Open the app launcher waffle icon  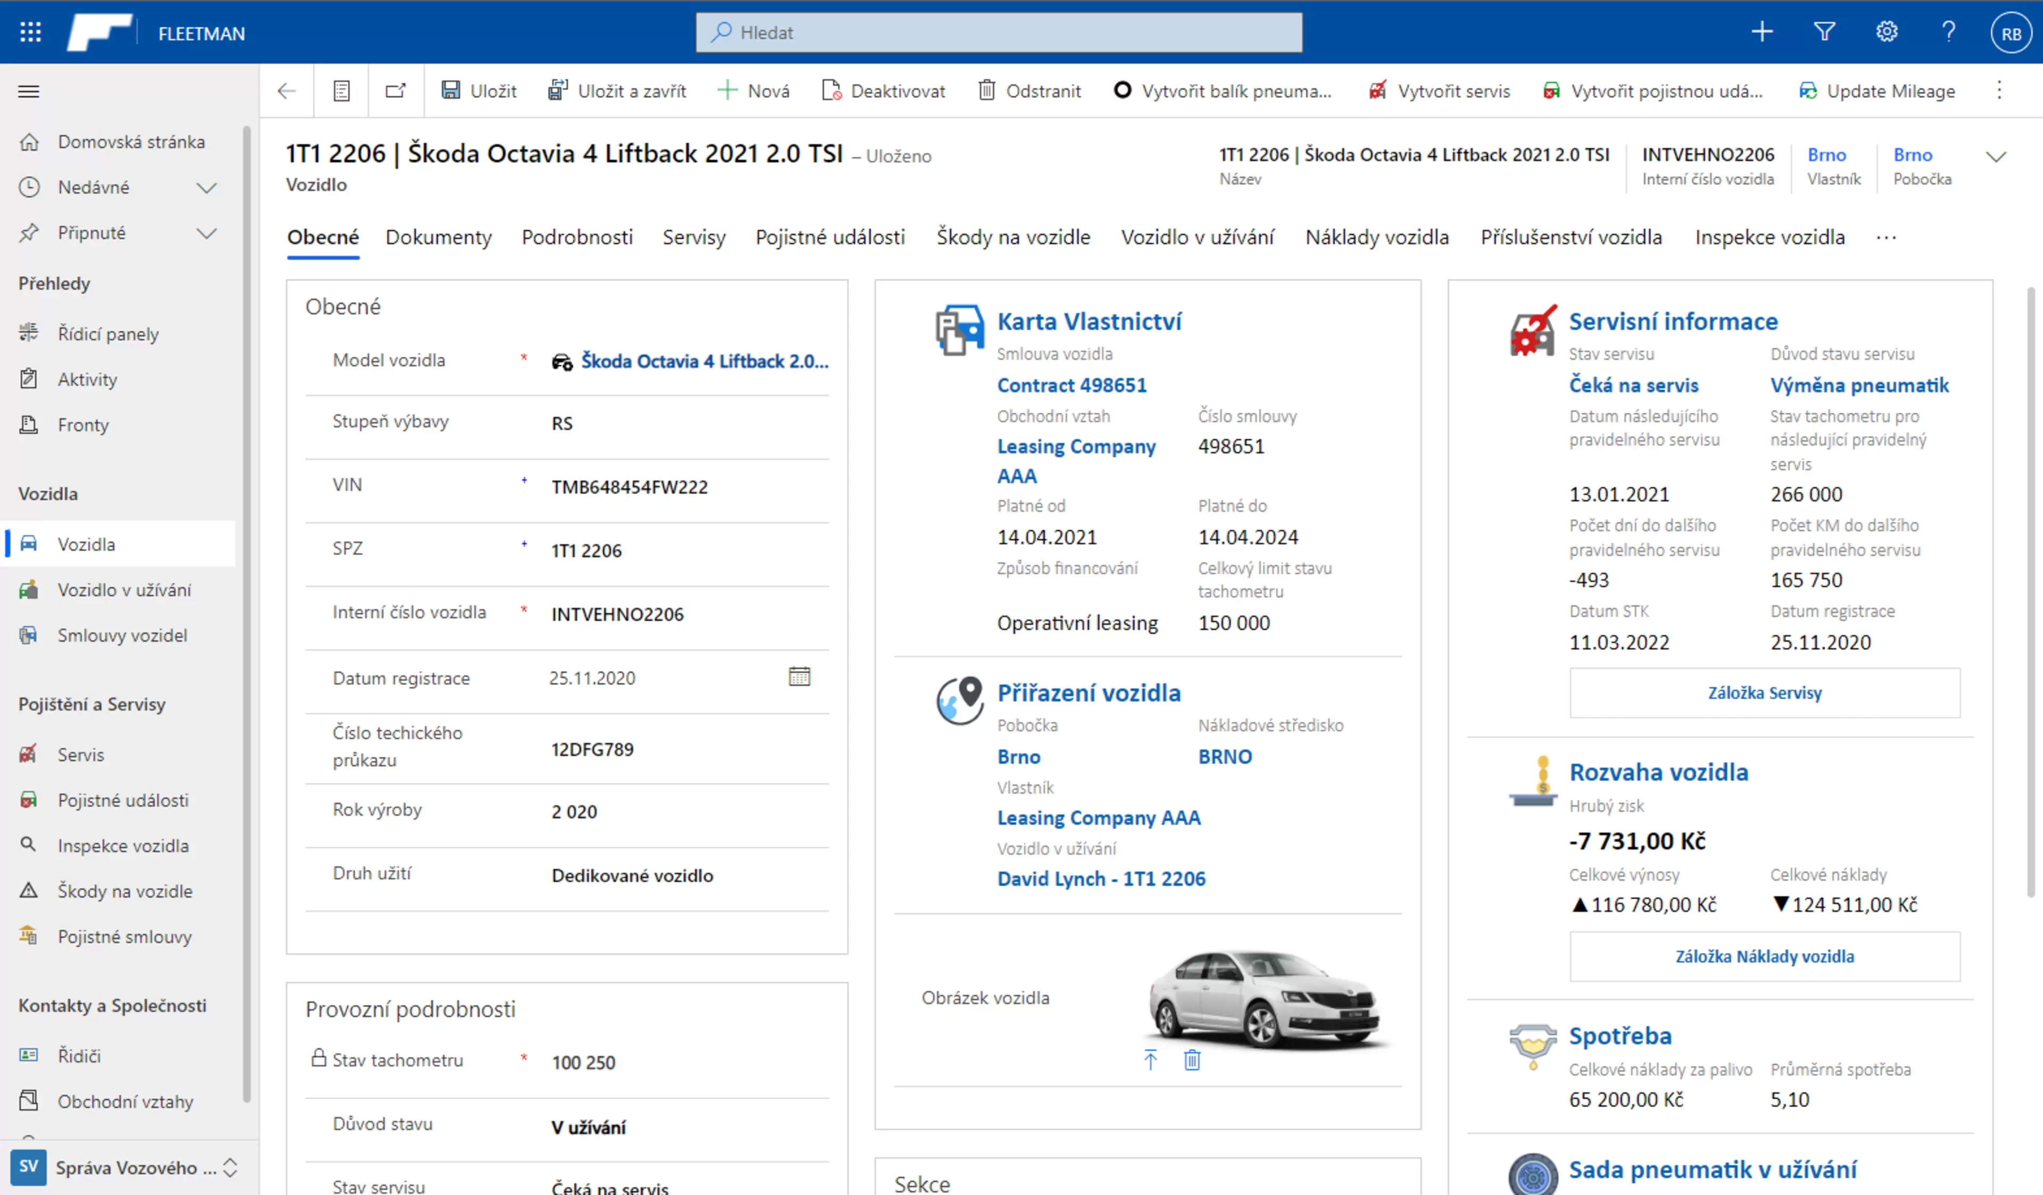click(x=31, y=32)
